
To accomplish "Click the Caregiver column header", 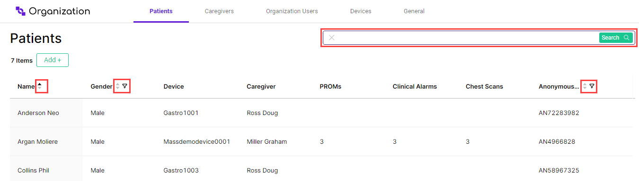I will click(261, 87).
